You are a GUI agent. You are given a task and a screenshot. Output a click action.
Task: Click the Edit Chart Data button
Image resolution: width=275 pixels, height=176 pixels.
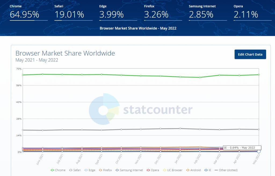click(x=250, y=54)
